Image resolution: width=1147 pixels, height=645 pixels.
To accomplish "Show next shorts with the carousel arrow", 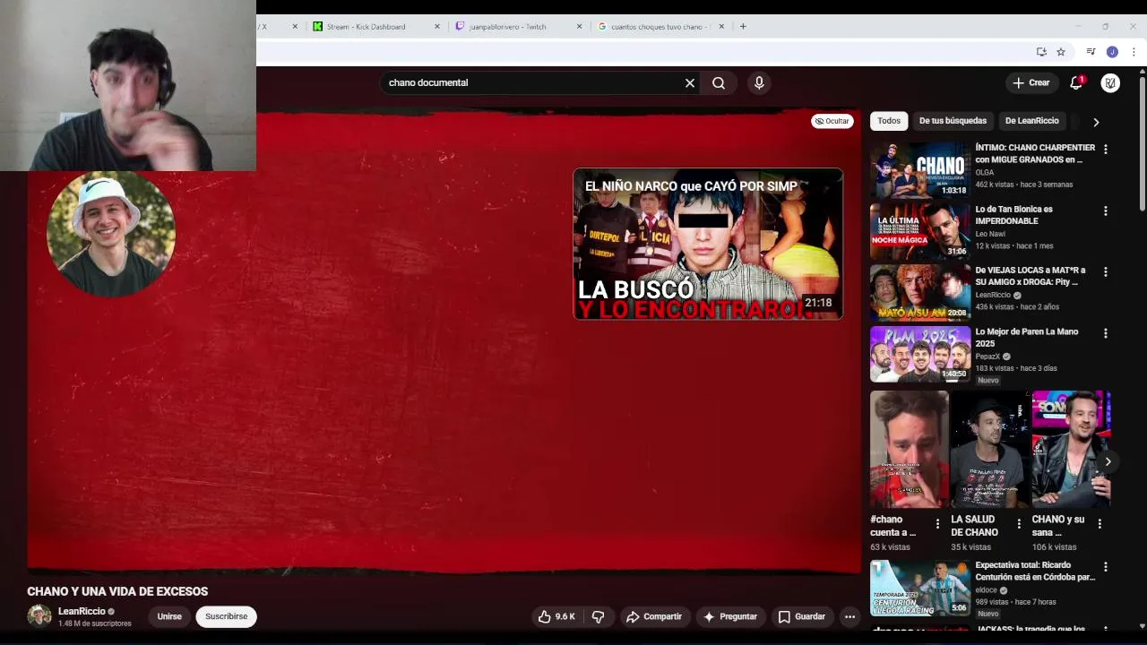I will pos(1108,461).
